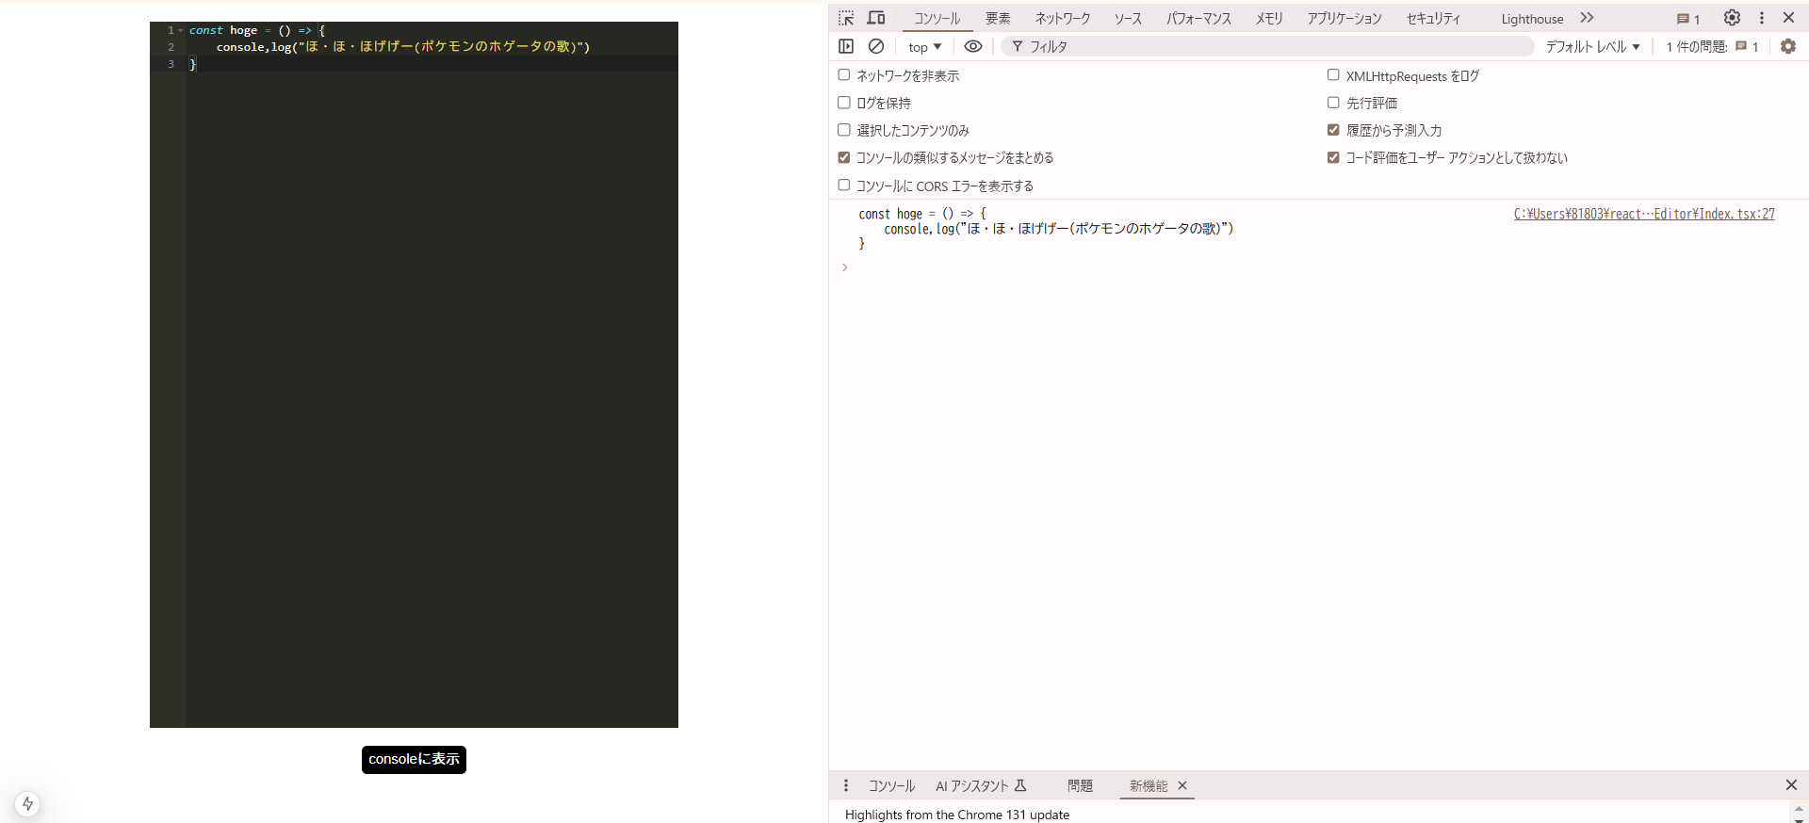Show the console sidebar panel icon

point(846,46)
